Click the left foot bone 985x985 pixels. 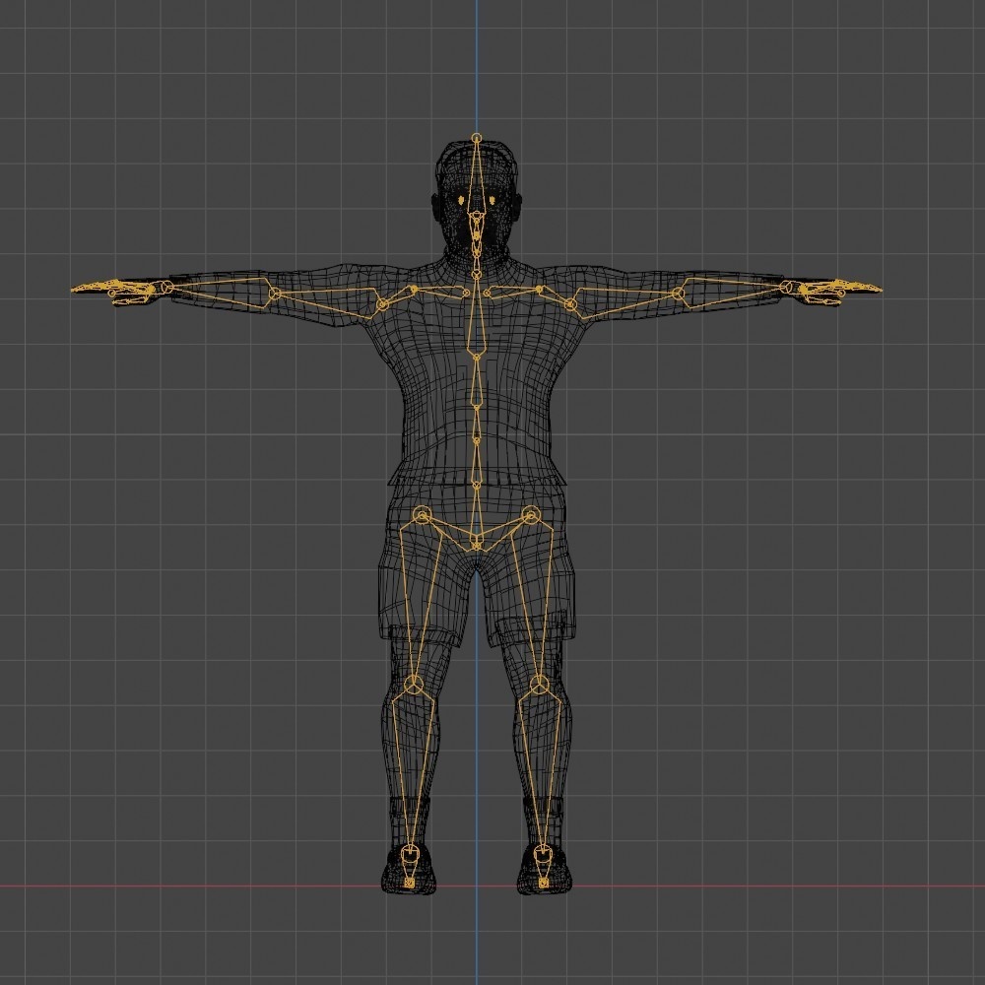click(x=412, y=865)
